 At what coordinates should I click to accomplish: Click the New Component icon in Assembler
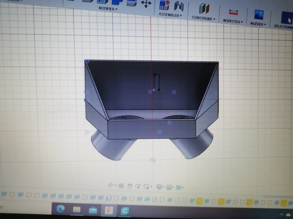click(x=165, y=5)
